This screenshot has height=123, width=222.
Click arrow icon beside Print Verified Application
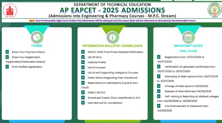click(7, 67)
